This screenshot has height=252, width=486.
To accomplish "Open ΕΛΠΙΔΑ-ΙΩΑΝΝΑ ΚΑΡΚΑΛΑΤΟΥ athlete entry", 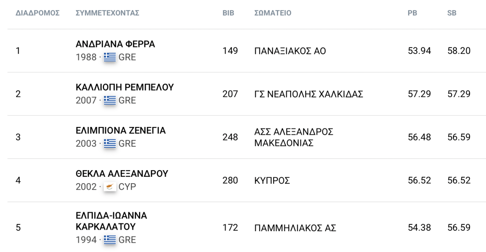I will pos(111,221).
